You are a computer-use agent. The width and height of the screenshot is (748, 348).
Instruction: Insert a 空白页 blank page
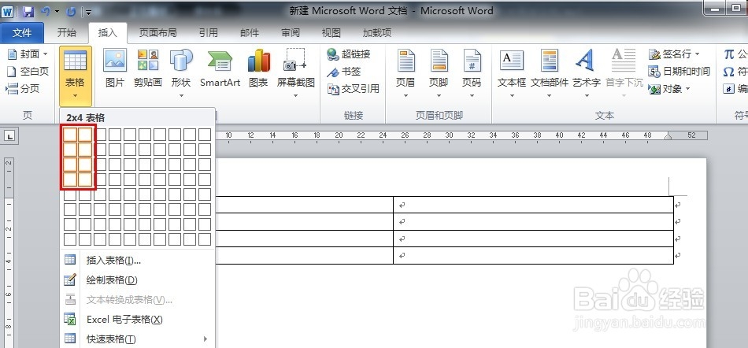tap(28, 72)
